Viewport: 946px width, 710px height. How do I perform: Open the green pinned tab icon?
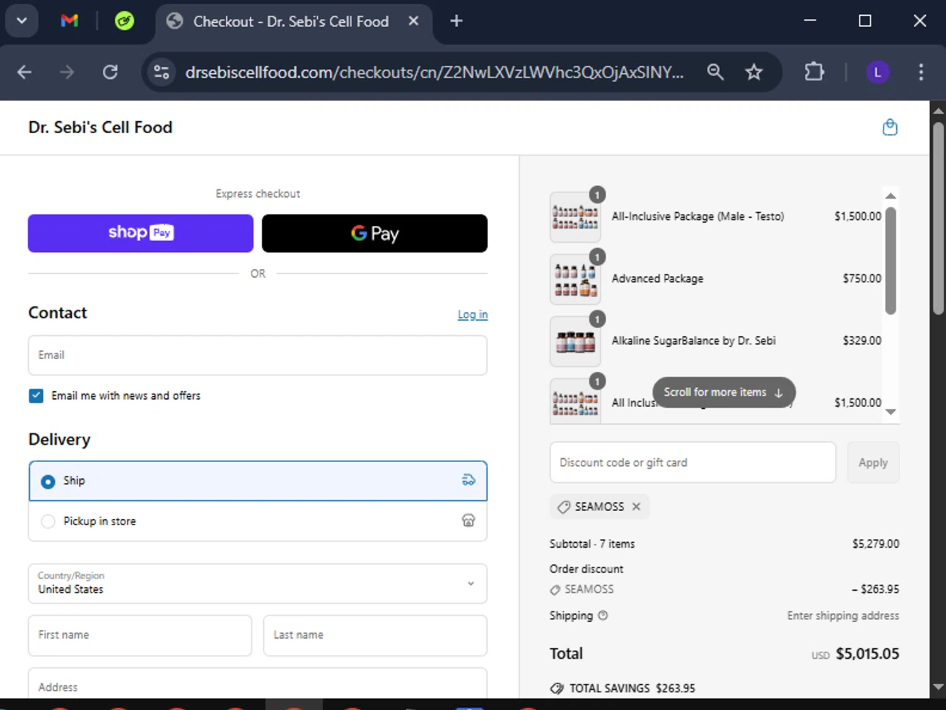[124, 21]
